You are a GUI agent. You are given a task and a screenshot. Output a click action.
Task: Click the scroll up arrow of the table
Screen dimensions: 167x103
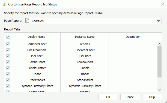coord(159,44)
